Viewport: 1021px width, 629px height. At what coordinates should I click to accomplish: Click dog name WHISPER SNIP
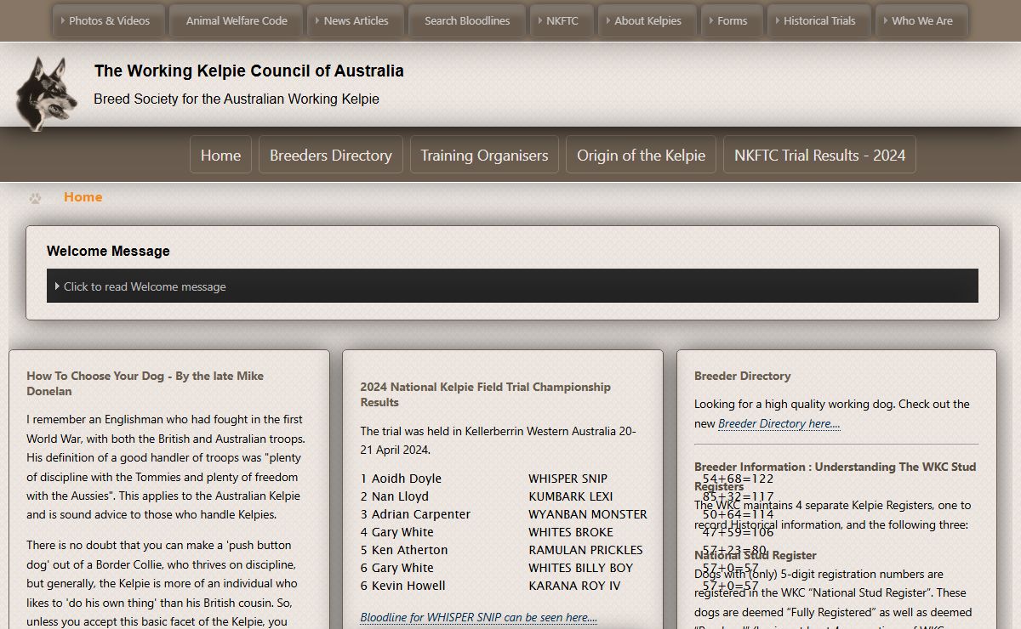coord(568,479)
